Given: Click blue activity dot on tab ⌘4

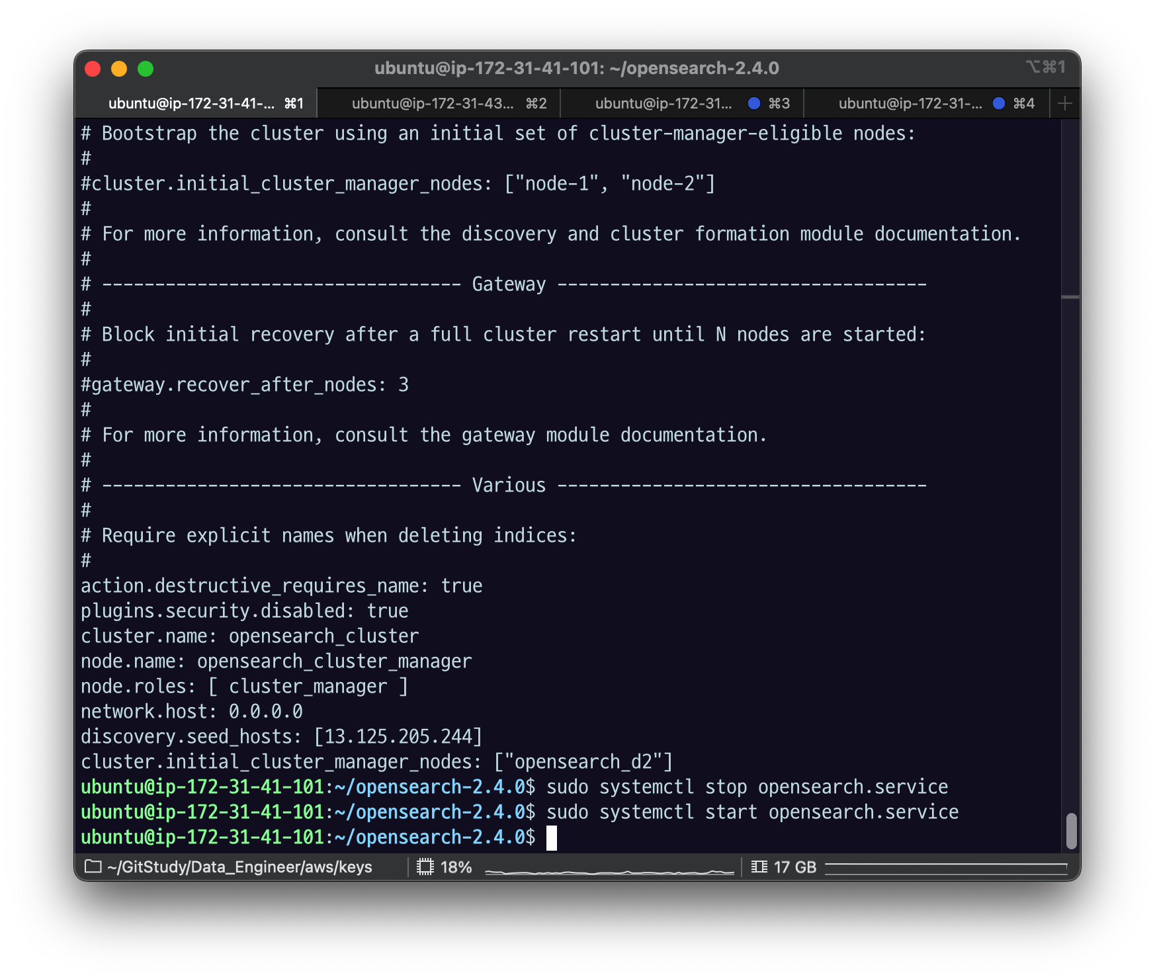Looking at the screenshot, I should pyautogui.click(x=999, y=103).
